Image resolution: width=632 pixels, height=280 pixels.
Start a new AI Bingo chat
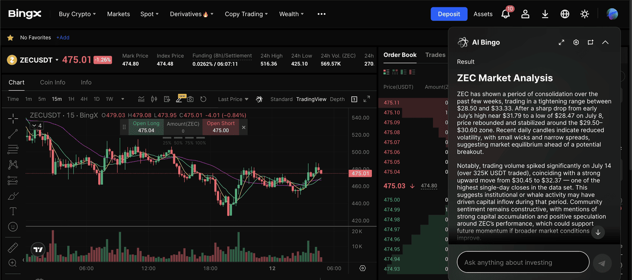point(591,42)
